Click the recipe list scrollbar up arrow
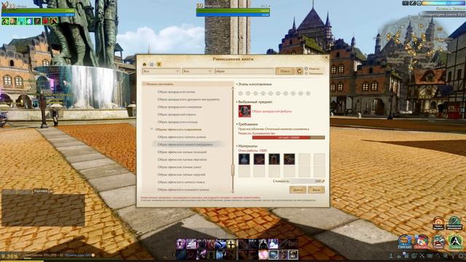 pos(233,89)
